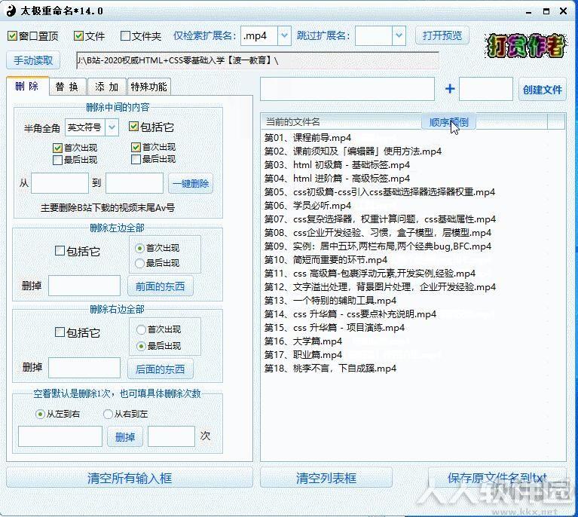Uncheck right 首次出现 checkbox under 包括它

point(136,147)
